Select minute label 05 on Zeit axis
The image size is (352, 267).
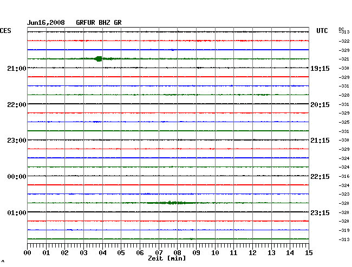pyautogui.click(x=121, y=252)
